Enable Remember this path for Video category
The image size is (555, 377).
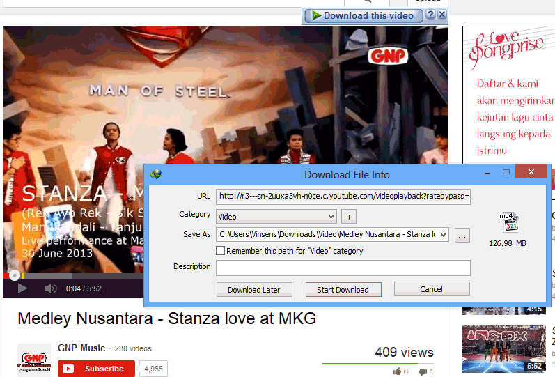click(220, 250)
